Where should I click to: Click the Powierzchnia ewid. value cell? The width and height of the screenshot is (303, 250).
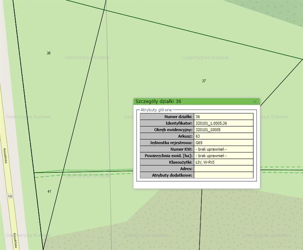point(223,156)
